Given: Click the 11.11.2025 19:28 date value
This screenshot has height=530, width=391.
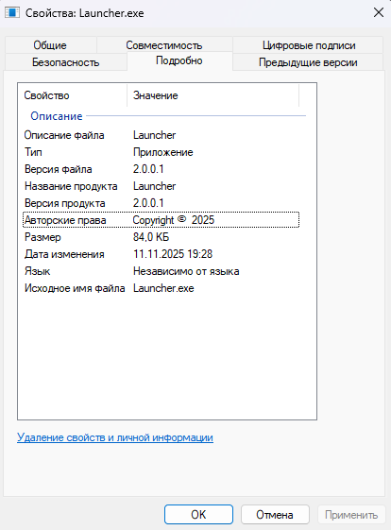Looking at the screenshot, I should click(173, 254).
